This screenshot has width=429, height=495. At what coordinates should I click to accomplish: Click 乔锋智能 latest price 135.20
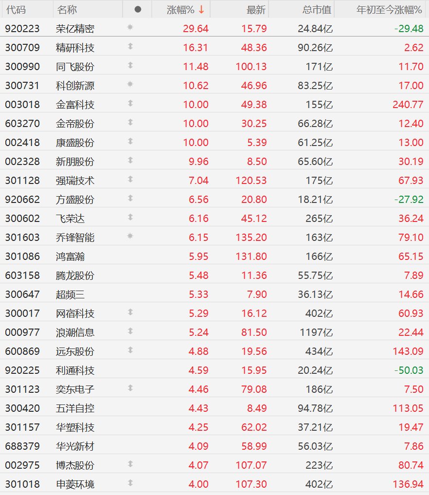[251, 238]
